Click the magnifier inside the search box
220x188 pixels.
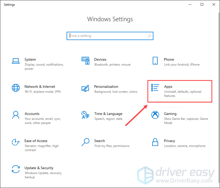pos(150,36)
